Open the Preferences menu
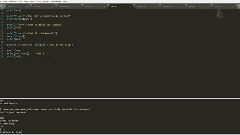 tap(56, 1)
